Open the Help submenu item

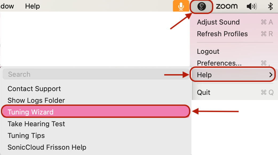click(233, 75)
